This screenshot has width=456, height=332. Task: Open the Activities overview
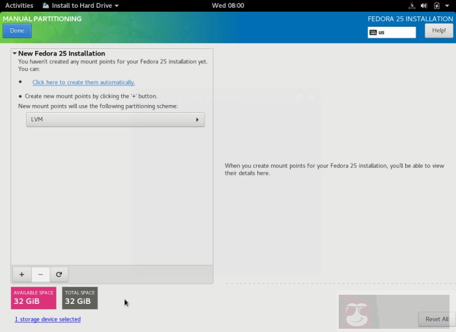pyautogui.click(x=19, y=5)
